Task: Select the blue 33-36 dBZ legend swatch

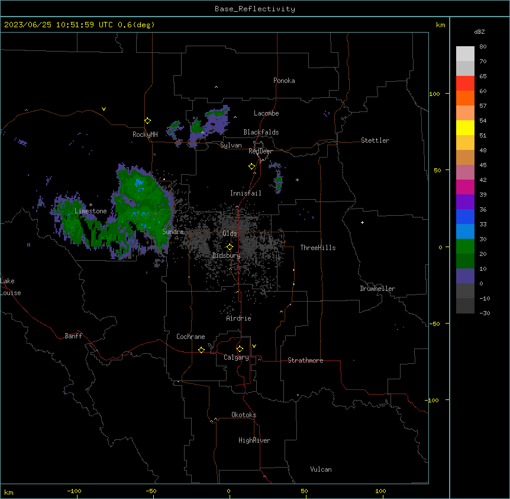Action: click(x=465, y=216)
